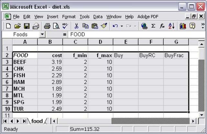Activate the Format Painter brush icon
Viewport: 207px width, 134px height.
(x=104, y=26)
